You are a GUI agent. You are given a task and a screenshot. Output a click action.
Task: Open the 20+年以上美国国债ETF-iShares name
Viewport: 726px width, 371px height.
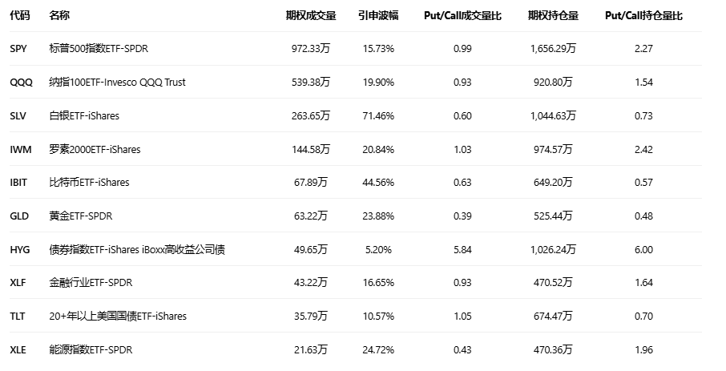118,317
